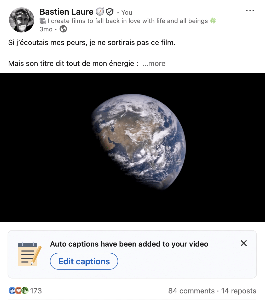The width and height of the screenshot is (266, 301).
Task: Click the verified shield badge icon
Action: (x=110, y=12)
